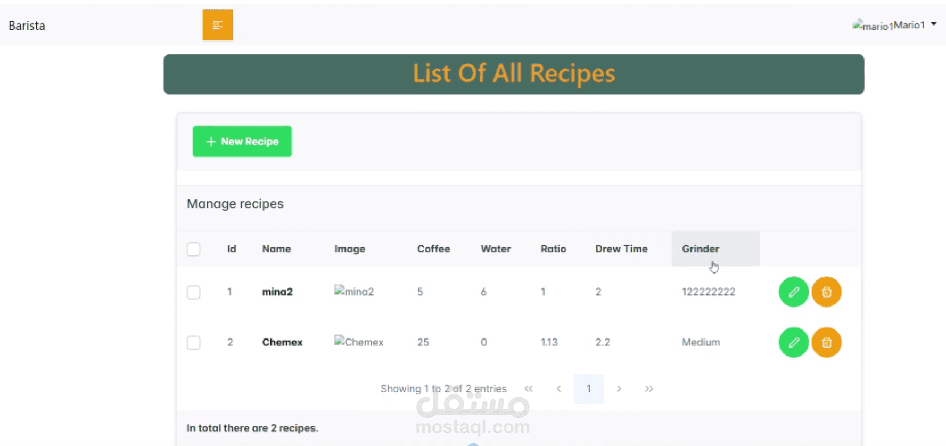Go to the next page of recipes
Screen dimensions: 946x446
click(x=619, y=389)
